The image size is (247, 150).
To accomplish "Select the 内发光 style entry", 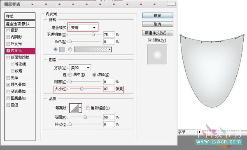I will (20, 51).
